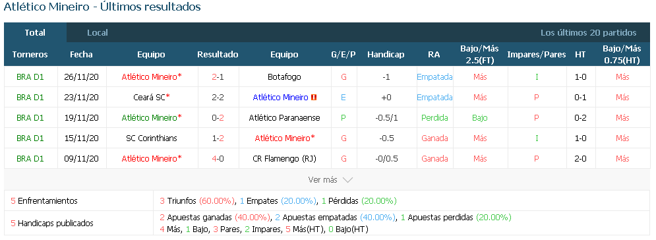Click the red card icon next to Atlético Mineiro

click(314, 98)
